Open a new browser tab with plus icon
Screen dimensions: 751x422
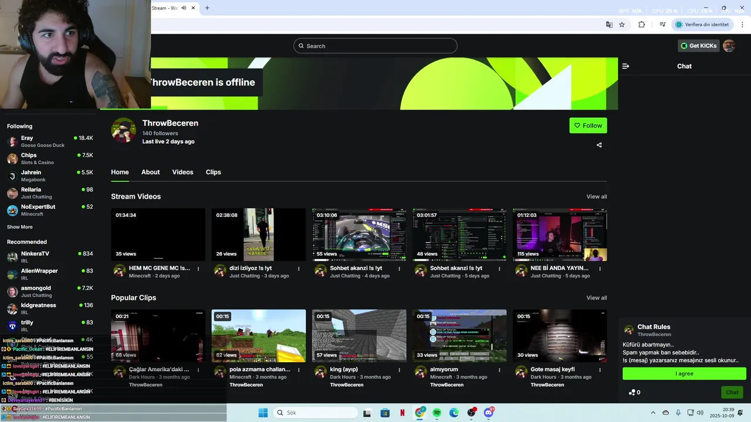point(207,8)
